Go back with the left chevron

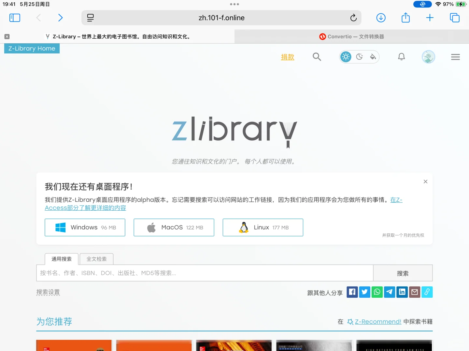(38, 18)
